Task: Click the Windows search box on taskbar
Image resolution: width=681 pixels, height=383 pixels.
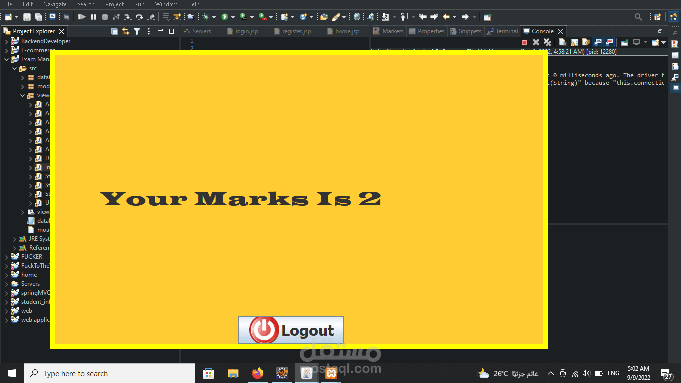Action: point(110,373)
